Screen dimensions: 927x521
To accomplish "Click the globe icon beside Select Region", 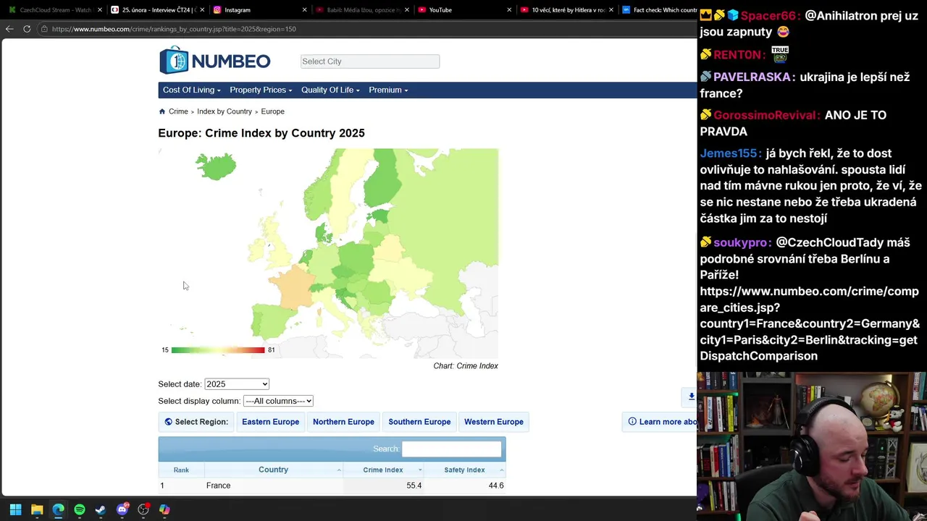I will [168, 422].
